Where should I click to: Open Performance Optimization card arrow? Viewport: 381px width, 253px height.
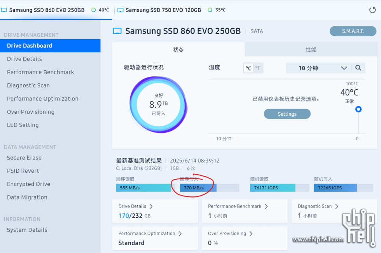point(180,234)
